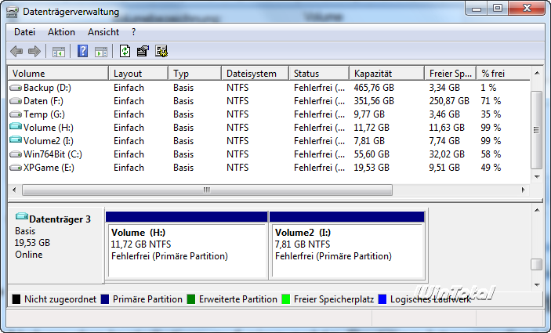The height and width of the screenshot is (333, 551).
Task: Click horizontal scrollbar right arrow
Action: tap(524, 190)
